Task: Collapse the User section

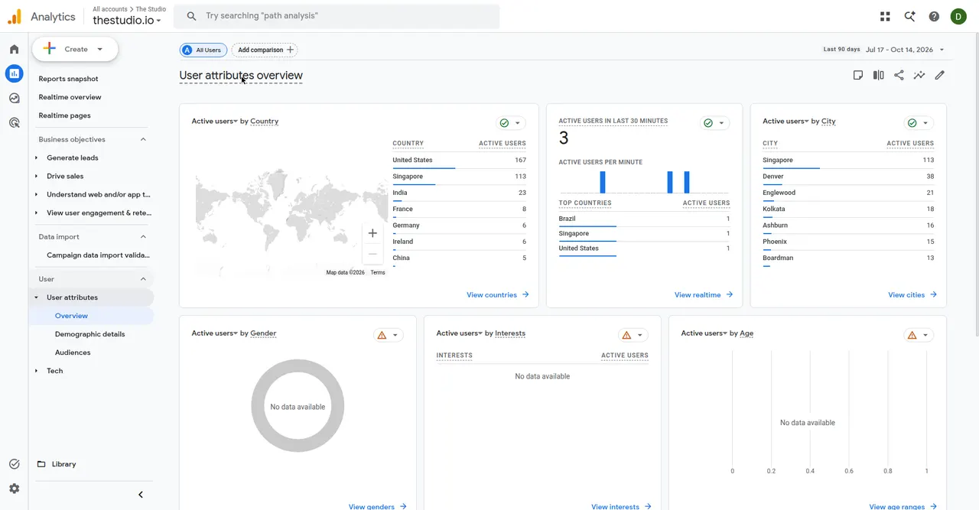Action: tap(143, 279)
